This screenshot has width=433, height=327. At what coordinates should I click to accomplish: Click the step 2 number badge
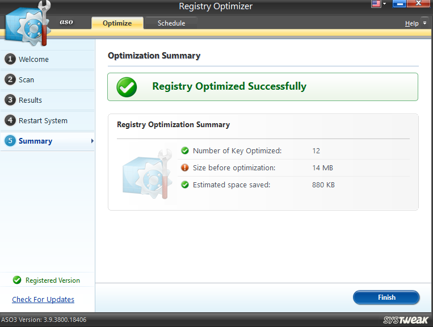tap(10, 79)
